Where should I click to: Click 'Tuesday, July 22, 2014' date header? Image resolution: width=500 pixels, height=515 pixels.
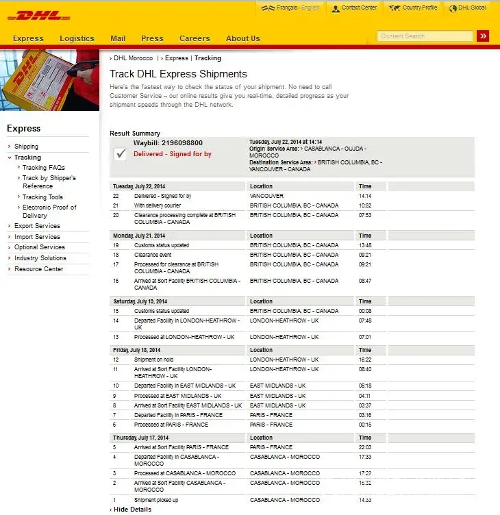click(139, 186)
